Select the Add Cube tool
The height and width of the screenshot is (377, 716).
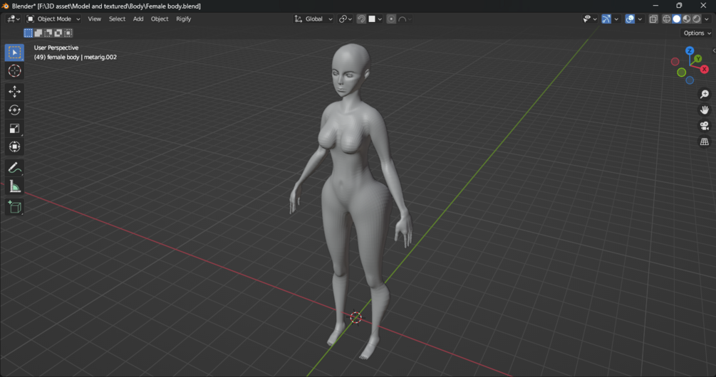[15, 207]
